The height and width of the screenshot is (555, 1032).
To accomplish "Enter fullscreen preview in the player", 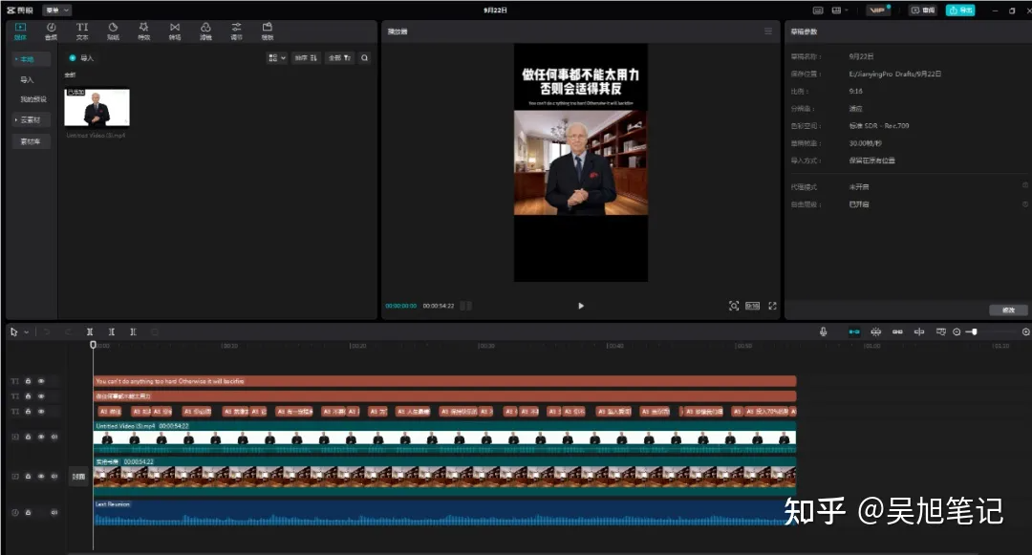I will tap(772, 306).
